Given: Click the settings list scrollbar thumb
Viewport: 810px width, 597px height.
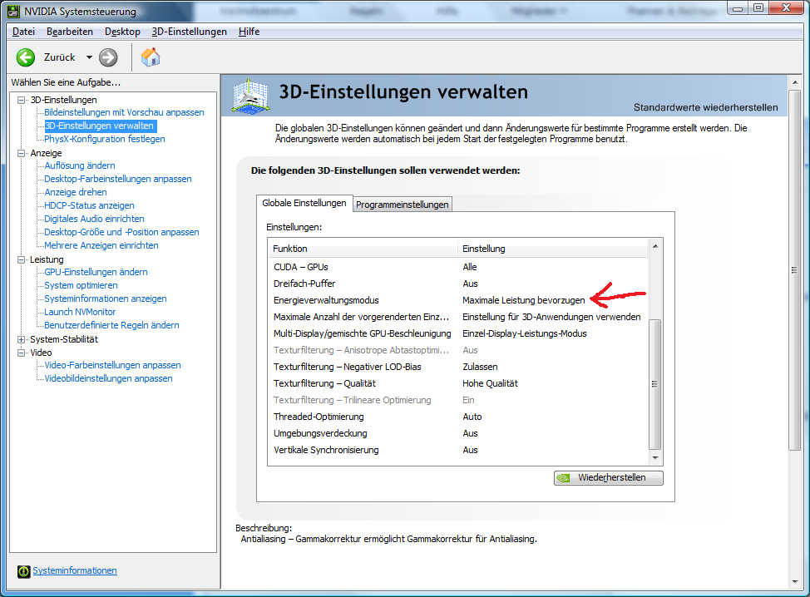Looking at the screenshot, I should 655,384.
